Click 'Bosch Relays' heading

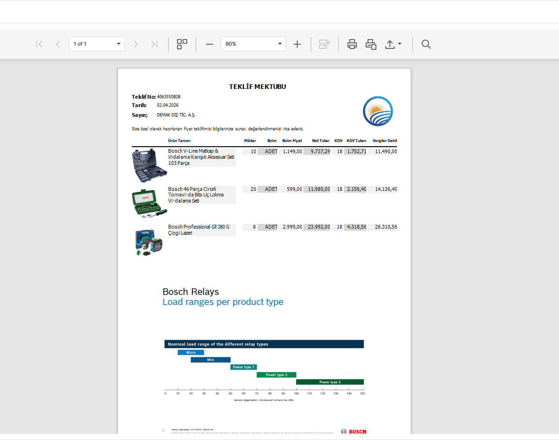191,292
